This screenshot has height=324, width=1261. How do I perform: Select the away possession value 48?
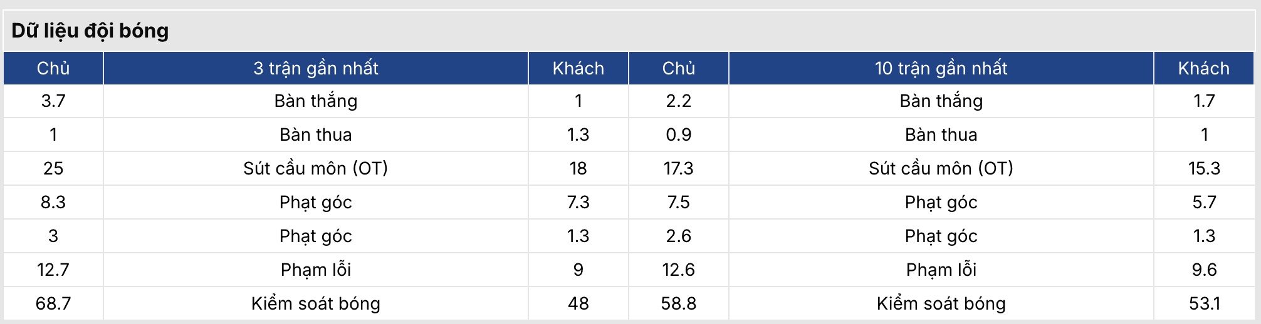(578, 303)
